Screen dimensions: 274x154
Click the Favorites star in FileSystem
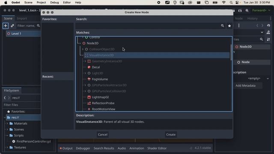tap(9, 111)
